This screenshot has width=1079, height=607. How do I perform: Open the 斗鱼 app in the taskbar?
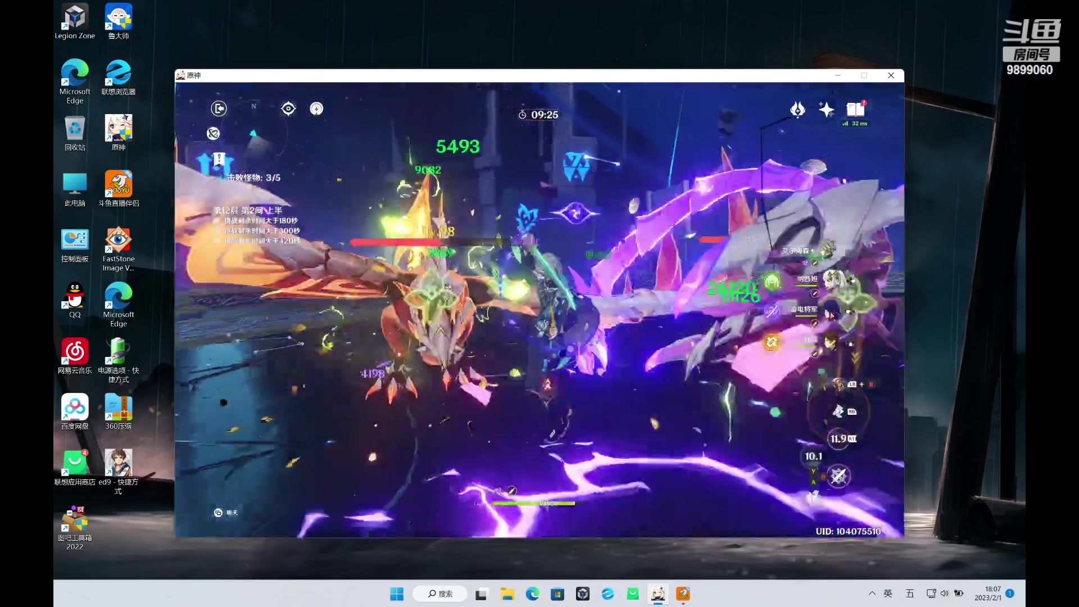(683, 594)
